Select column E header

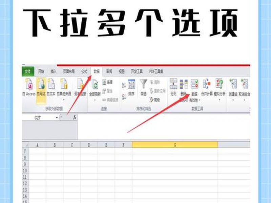click(106, 145)
